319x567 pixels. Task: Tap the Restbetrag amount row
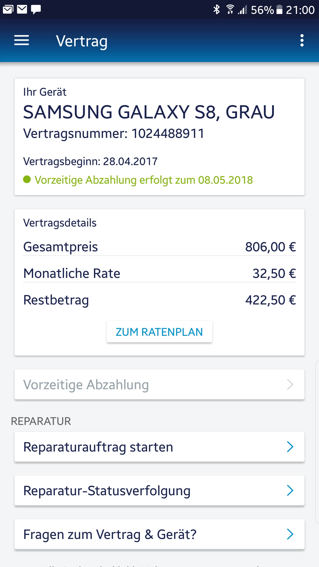coord(159,300)
